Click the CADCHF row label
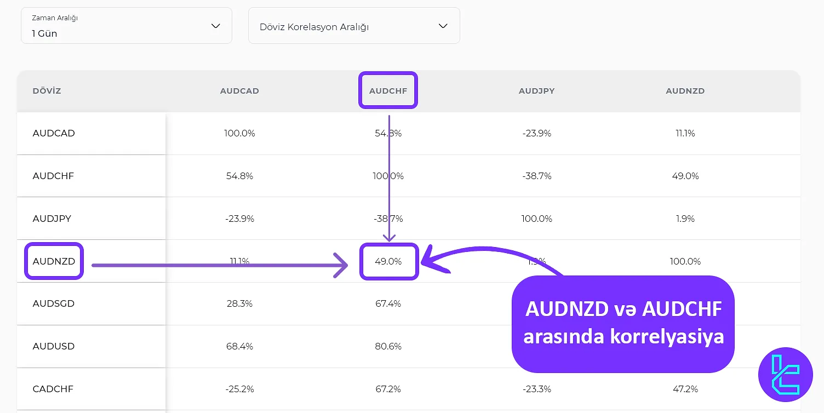Viewport: 824px width, 413px height. tap(53, 389)
